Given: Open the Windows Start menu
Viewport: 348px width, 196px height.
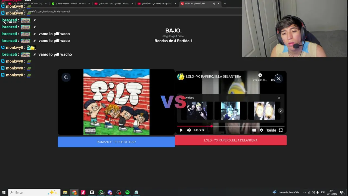Looking at the screenshot, I should click(4, 192).
